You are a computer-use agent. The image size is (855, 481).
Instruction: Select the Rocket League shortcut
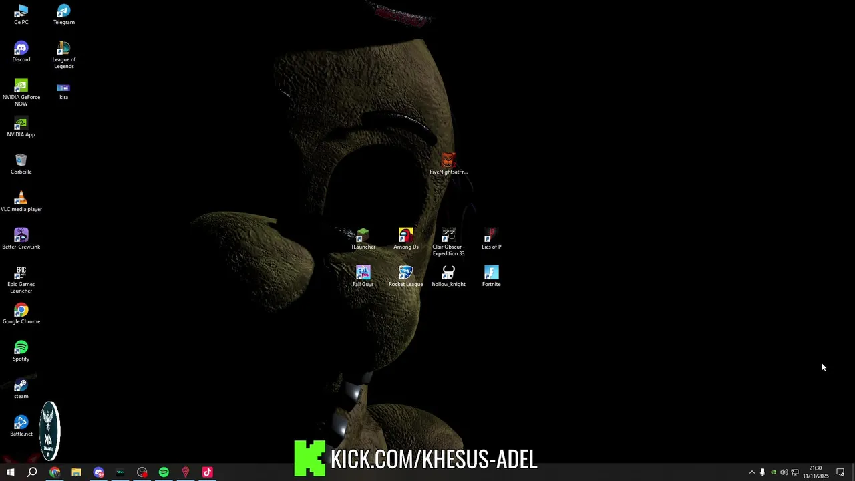click(405, 277)
